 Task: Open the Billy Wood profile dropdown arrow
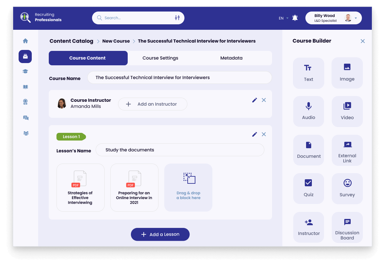[356, 18]
